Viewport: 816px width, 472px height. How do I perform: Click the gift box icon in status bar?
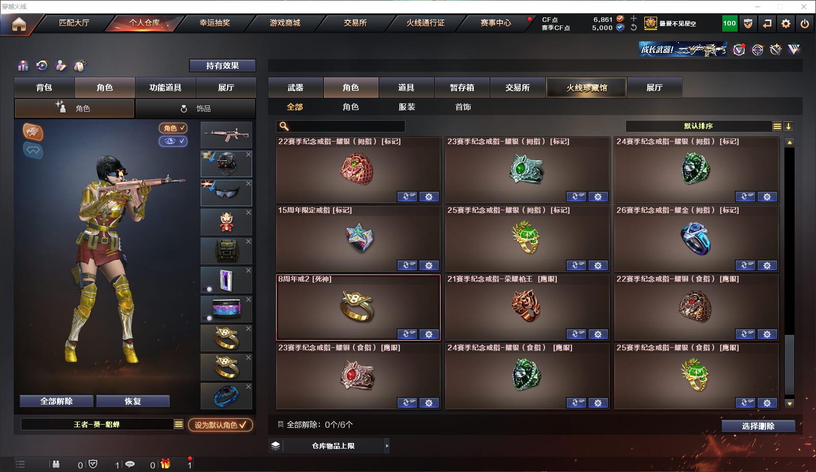click(x=165, y=464)
